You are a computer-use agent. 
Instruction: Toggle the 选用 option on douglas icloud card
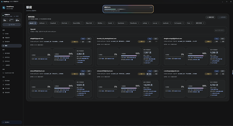(x=216, y=42)
